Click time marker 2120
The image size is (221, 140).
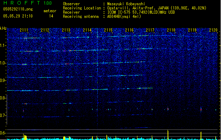(x=213, y=30)
